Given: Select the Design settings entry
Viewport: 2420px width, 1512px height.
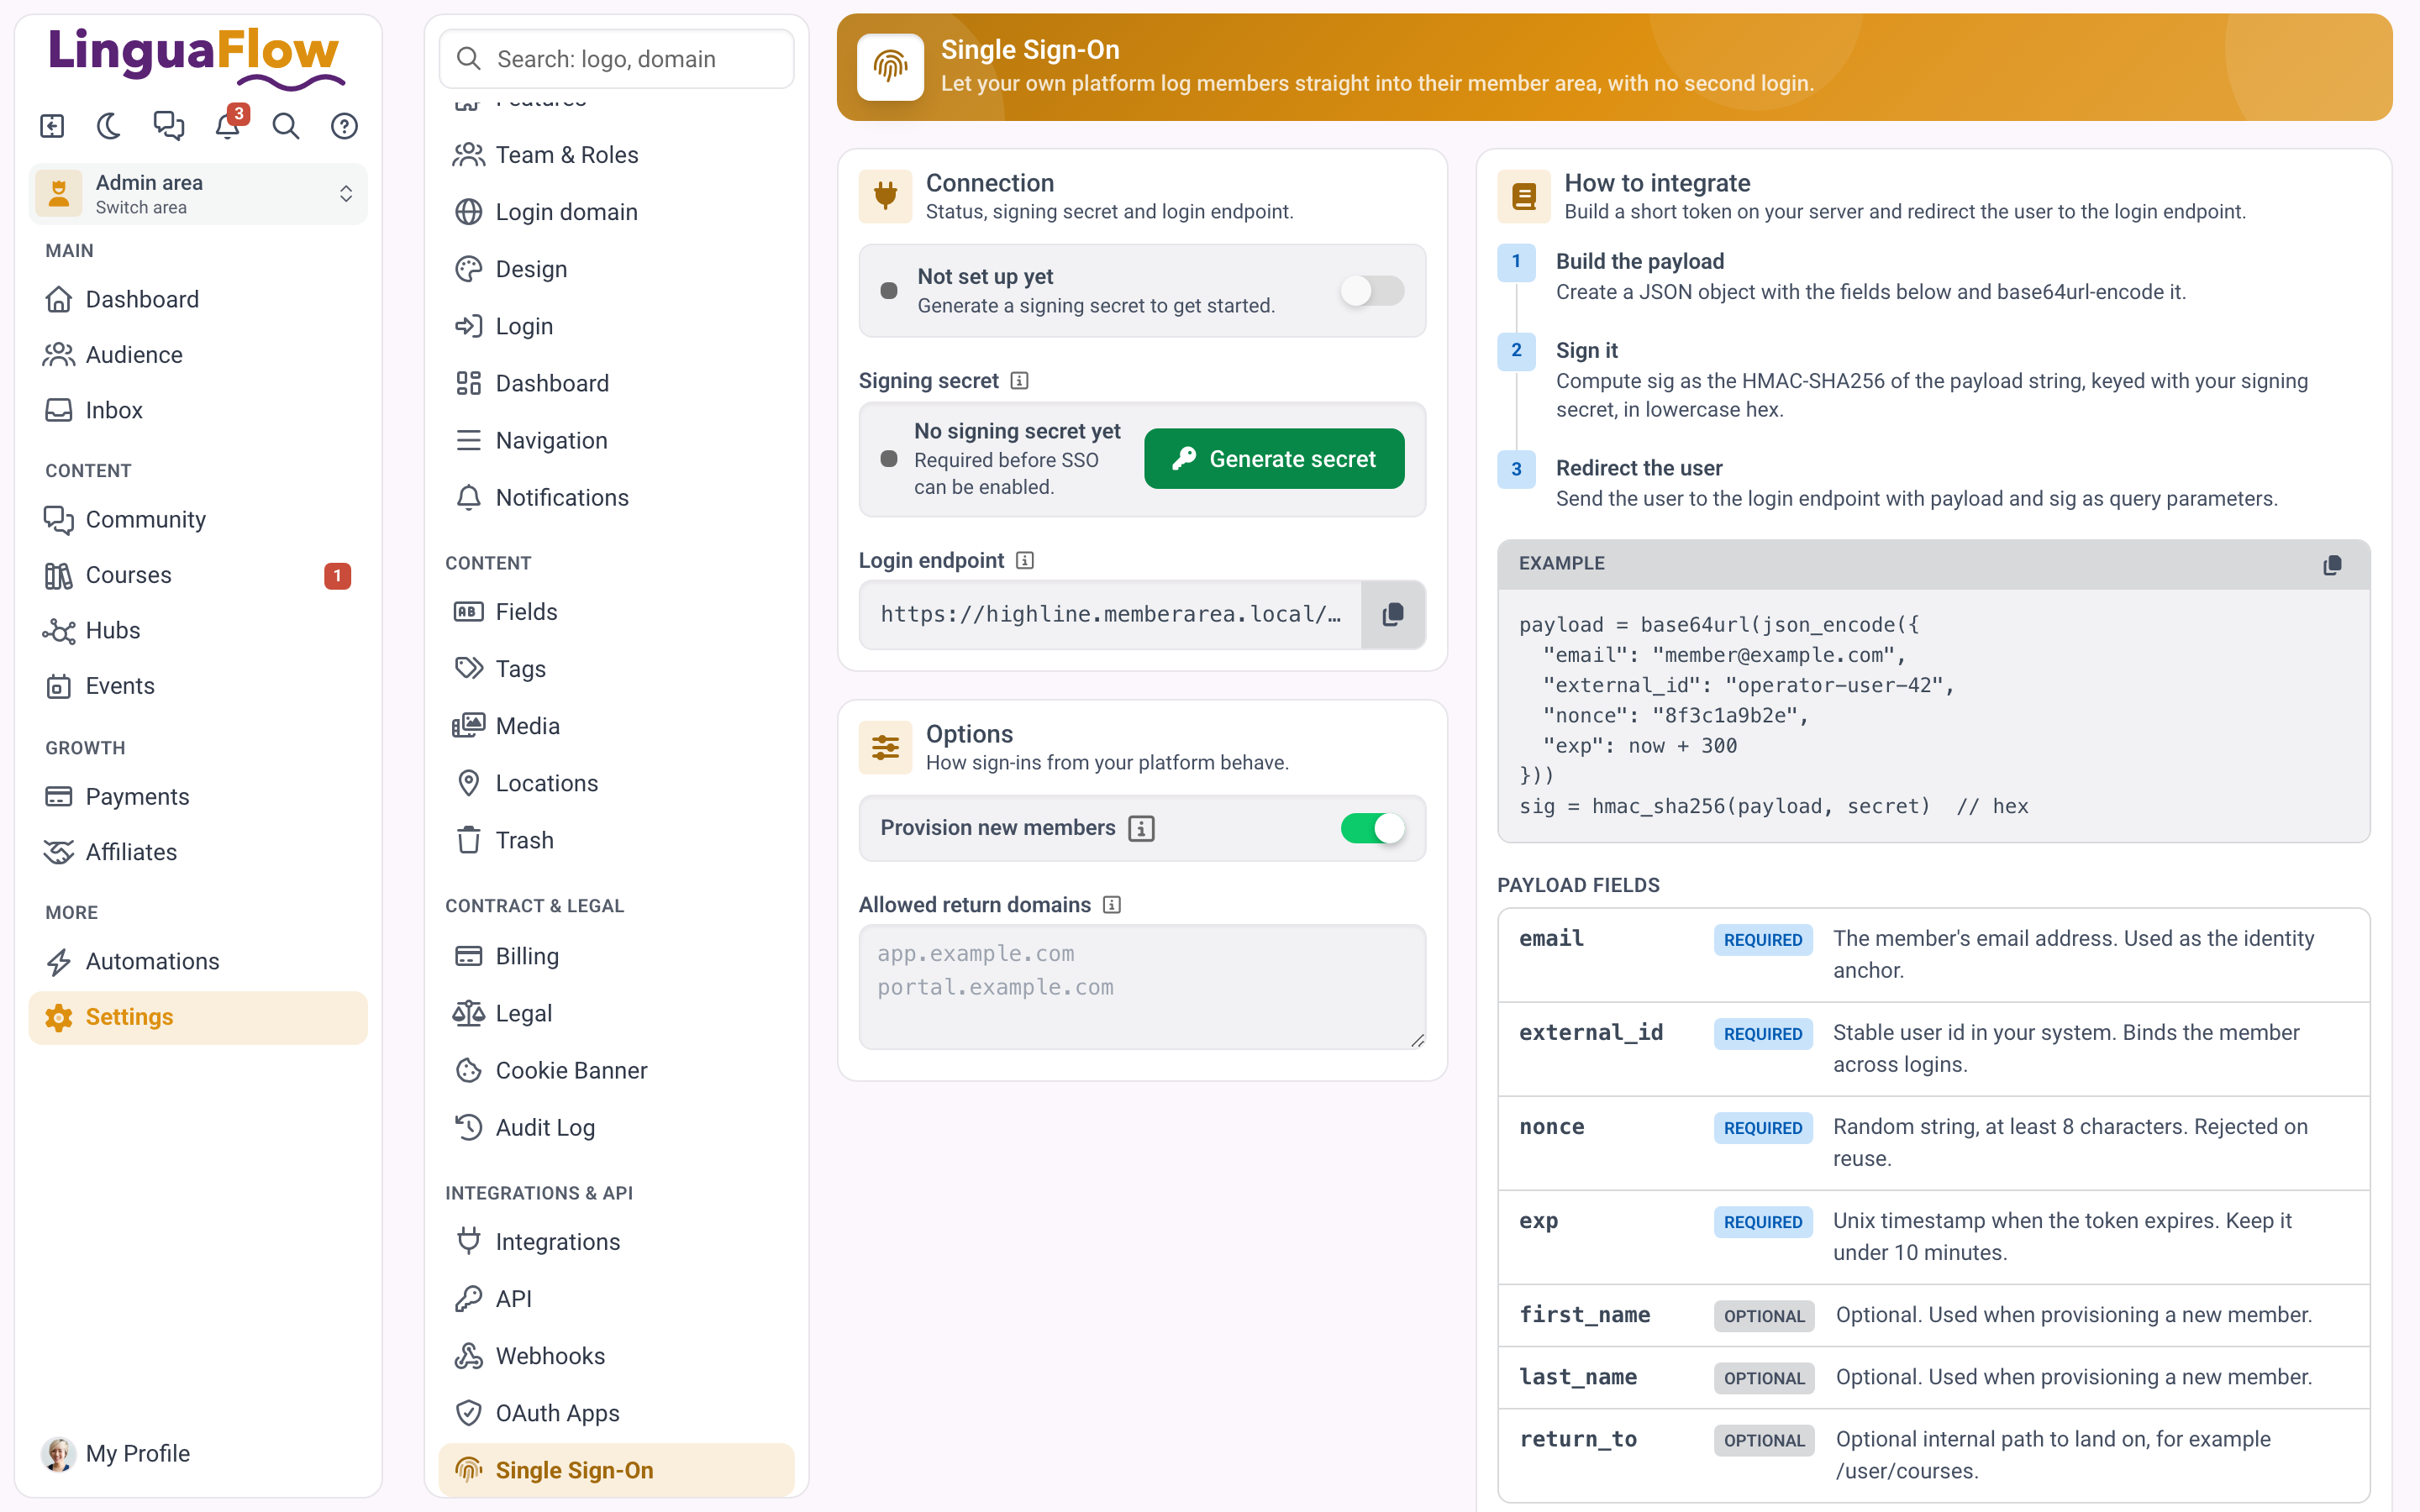Looking at the screenshot, I should click(616, 269).
